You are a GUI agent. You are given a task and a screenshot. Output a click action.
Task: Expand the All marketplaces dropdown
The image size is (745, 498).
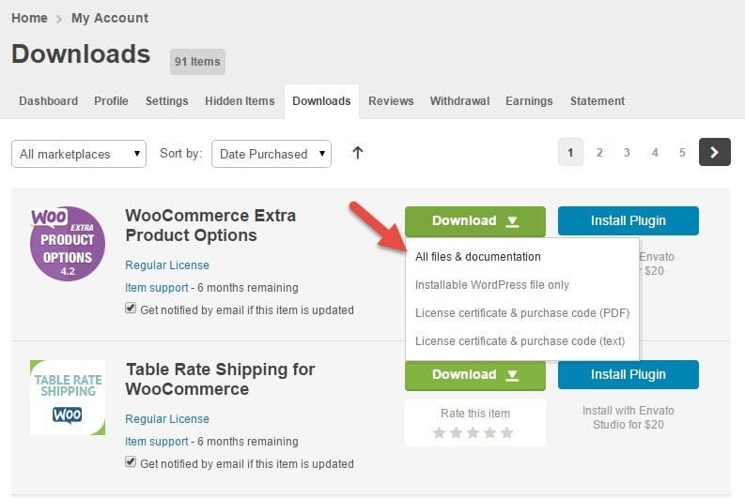79,154
